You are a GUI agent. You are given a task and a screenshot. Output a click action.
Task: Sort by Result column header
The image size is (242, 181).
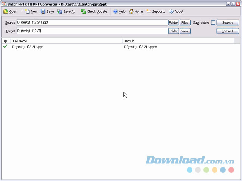coord(178,41)
